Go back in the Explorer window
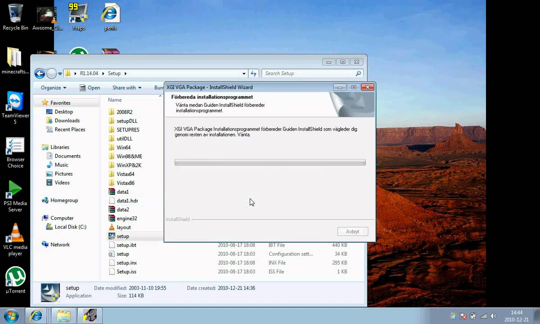This screenshot has height=324, width=540. [40, 73]
